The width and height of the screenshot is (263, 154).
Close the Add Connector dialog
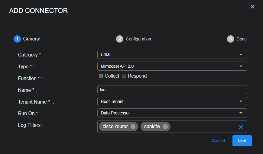click(x=253, y=7)
